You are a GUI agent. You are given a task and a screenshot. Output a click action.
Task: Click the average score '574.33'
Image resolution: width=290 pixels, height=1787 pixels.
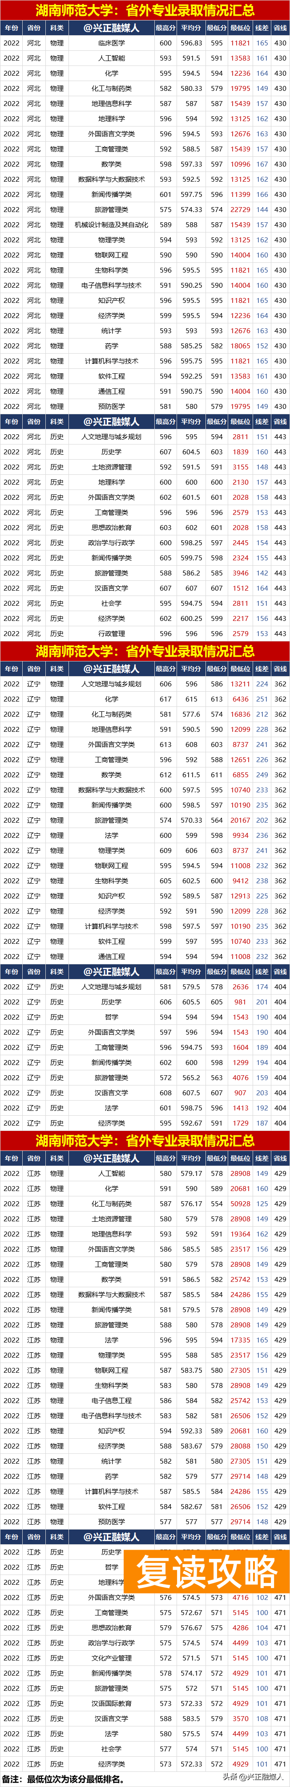pyautogui.click(x=192, y=209)
